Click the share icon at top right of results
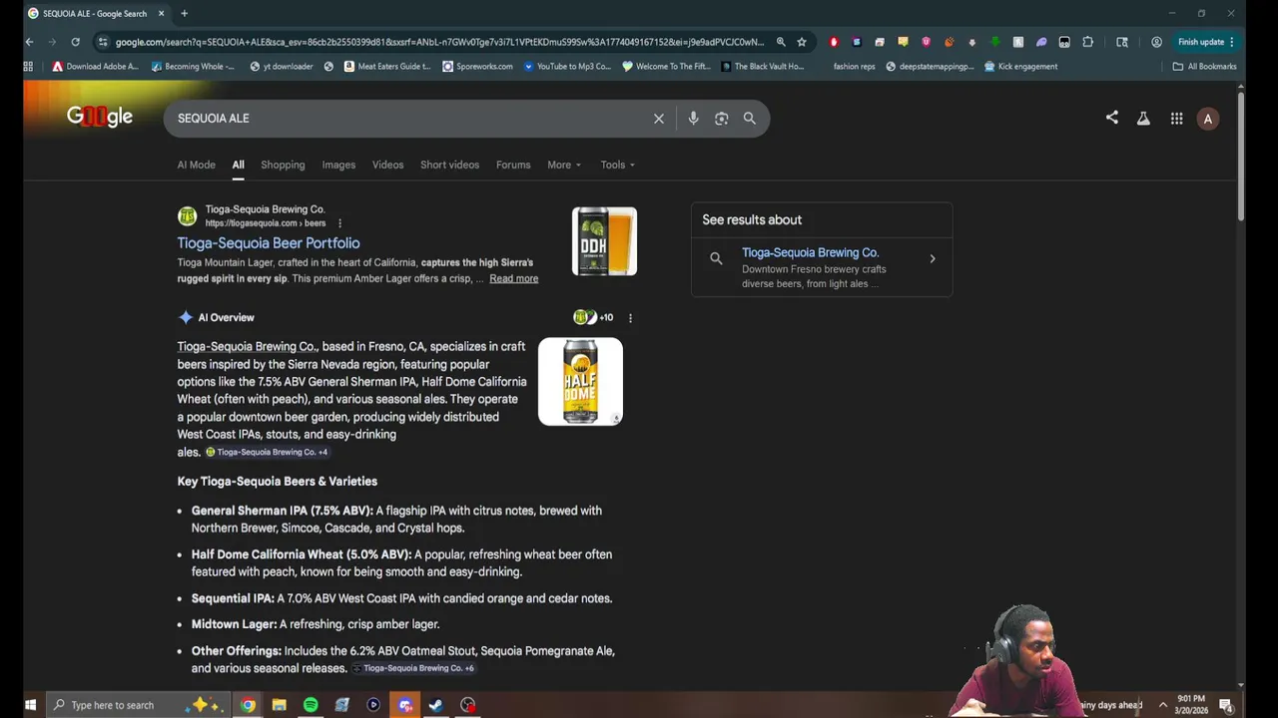This screenshot has width=1278, height=718. [1112, 118]
